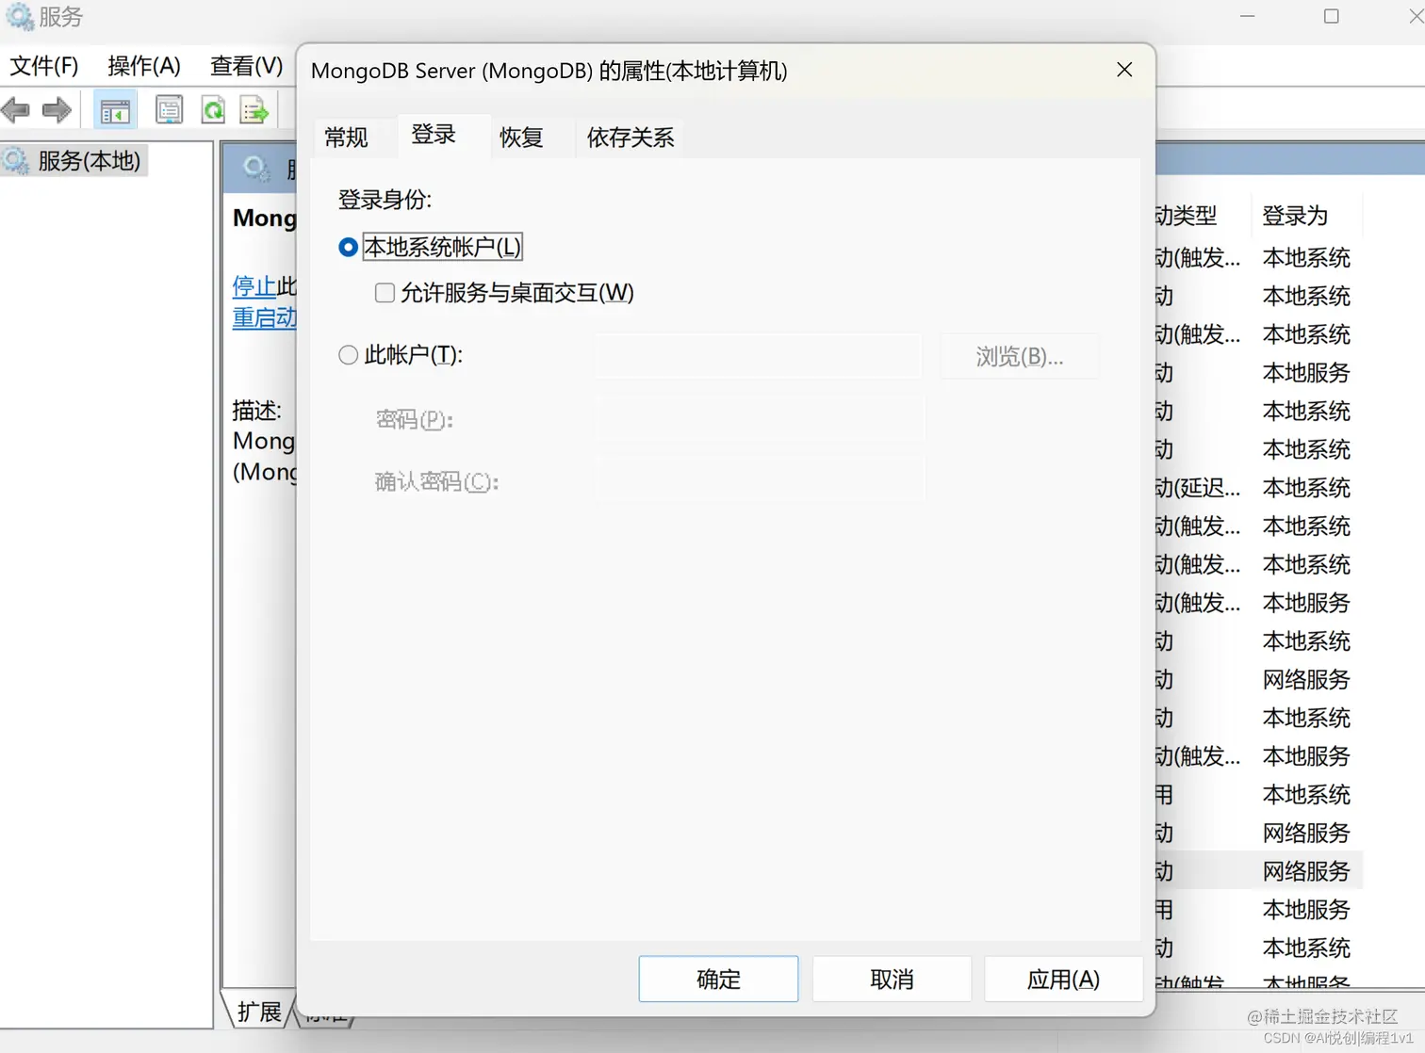1425x1053 pixels.
Task: Open the 查看 menu
Action: coord(245,66)
